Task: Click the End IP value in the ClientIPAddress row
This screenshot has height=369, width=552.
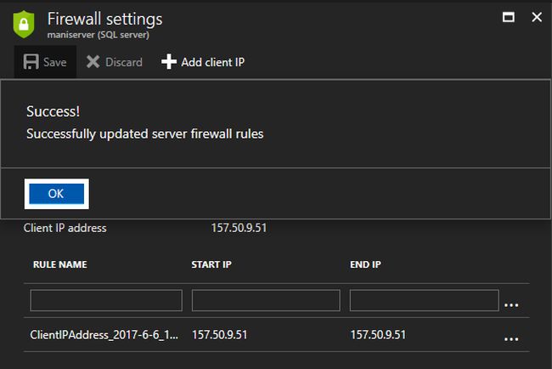Action: pos(378,336)
